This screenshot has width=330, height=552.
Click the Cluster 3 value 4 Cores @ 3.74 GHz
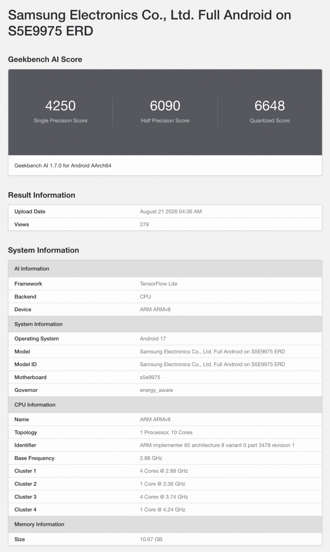[x=164, y=497]
